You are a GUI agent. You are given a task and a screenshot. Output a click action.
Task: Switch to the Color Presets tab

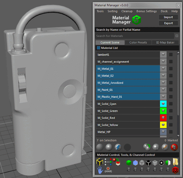click(138, 43)
